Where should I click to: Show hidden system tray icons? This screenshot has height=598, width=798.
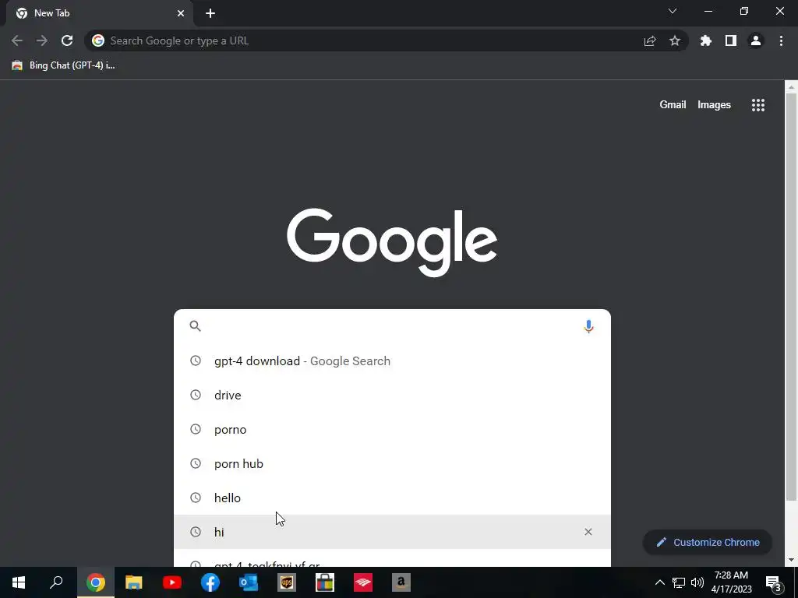(659, 582)
